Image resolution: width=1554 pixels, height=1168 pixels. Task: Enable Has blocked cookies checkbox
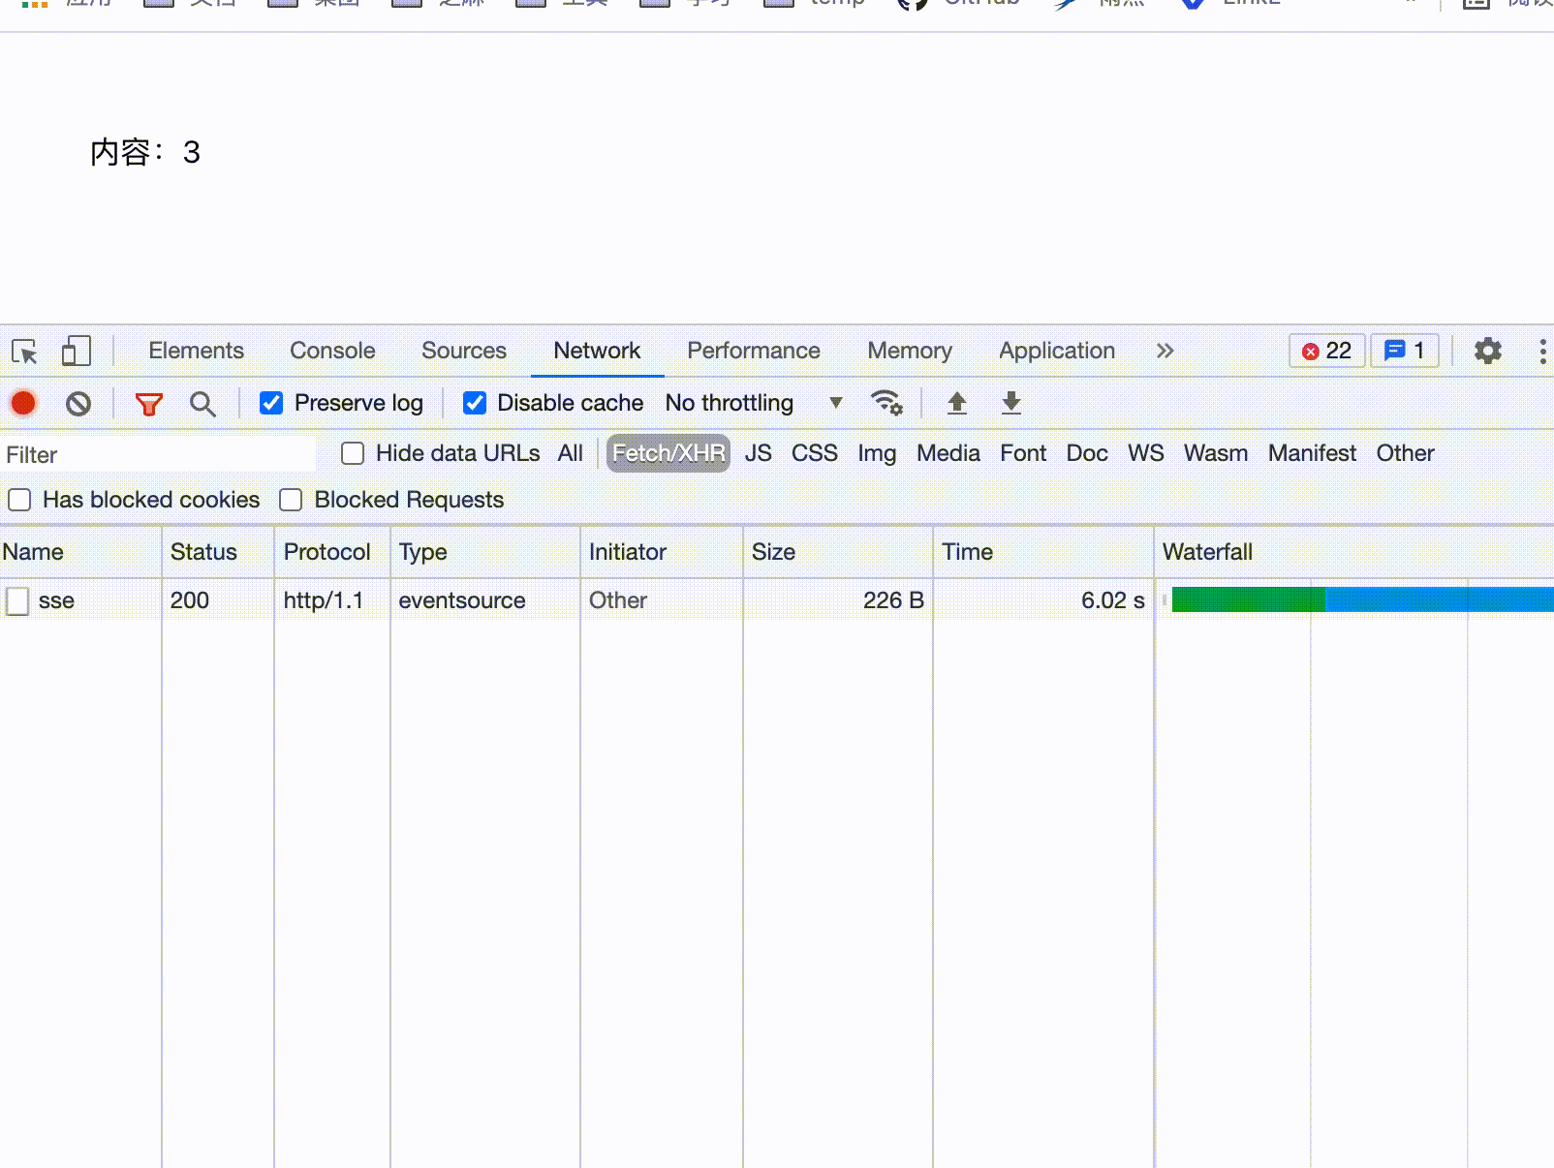(x=19, y=500)
